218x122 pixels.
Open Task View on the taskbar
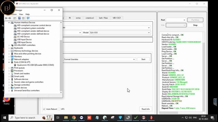(58, 118)
